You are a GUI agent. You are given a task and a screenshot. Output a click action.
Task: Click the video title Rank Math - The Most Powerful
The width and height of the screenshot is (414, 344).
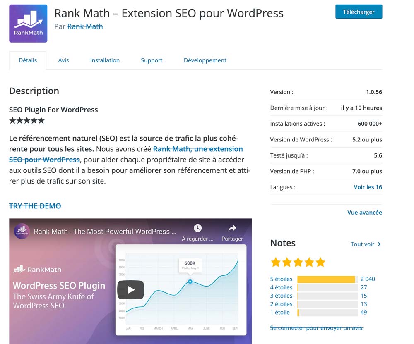pos(105,232)
